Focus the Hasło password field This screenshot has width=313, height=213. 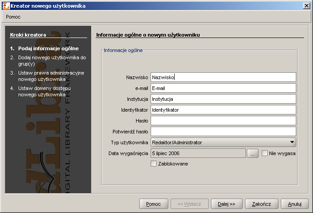tap(223, 121)
